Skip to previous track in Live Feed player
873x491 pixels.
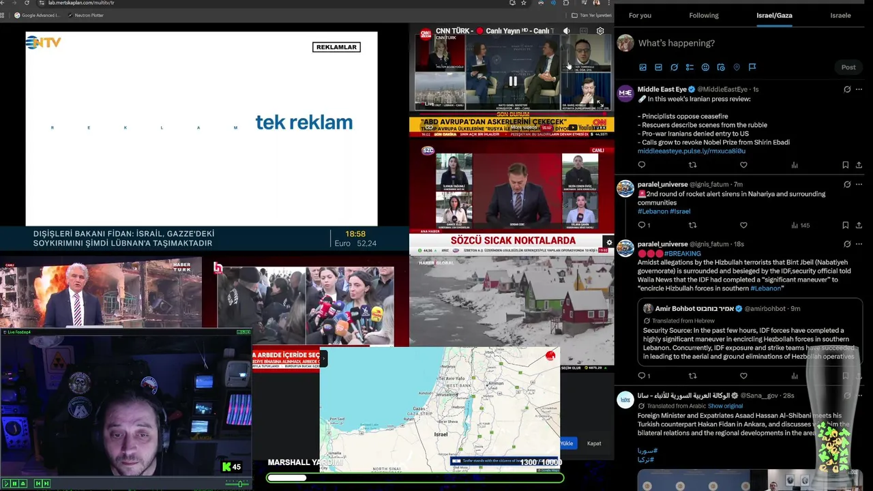click(x=38, y=483)
